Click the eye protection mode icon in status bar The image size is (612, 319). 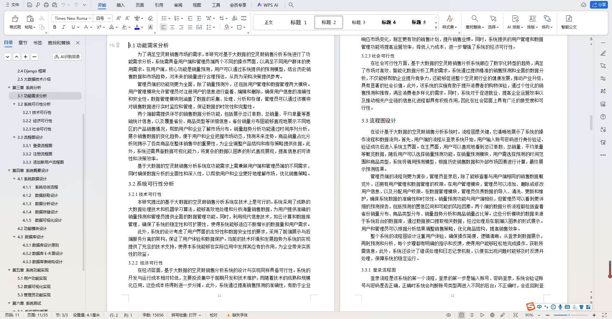(x=448, y=315)
